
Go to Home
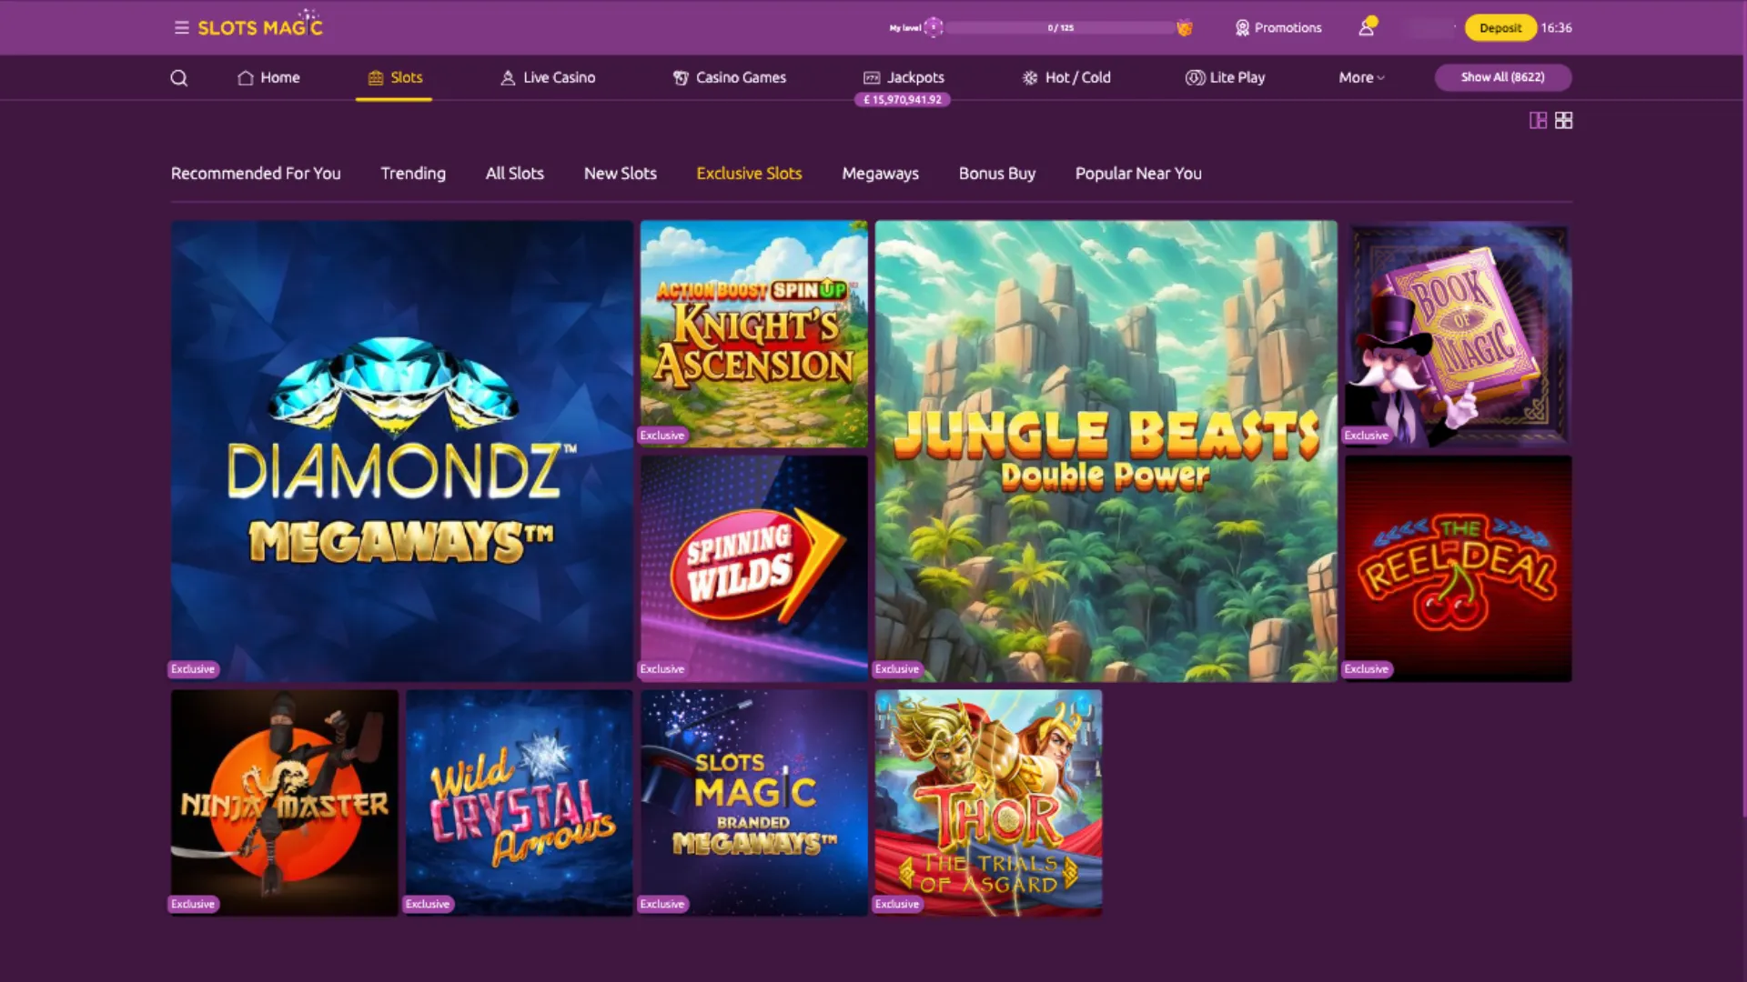[x=268, y=77]
